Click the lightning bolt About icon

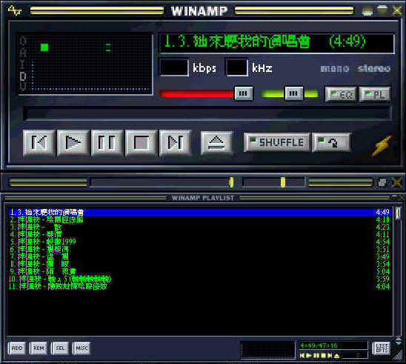tap(382, 146)
